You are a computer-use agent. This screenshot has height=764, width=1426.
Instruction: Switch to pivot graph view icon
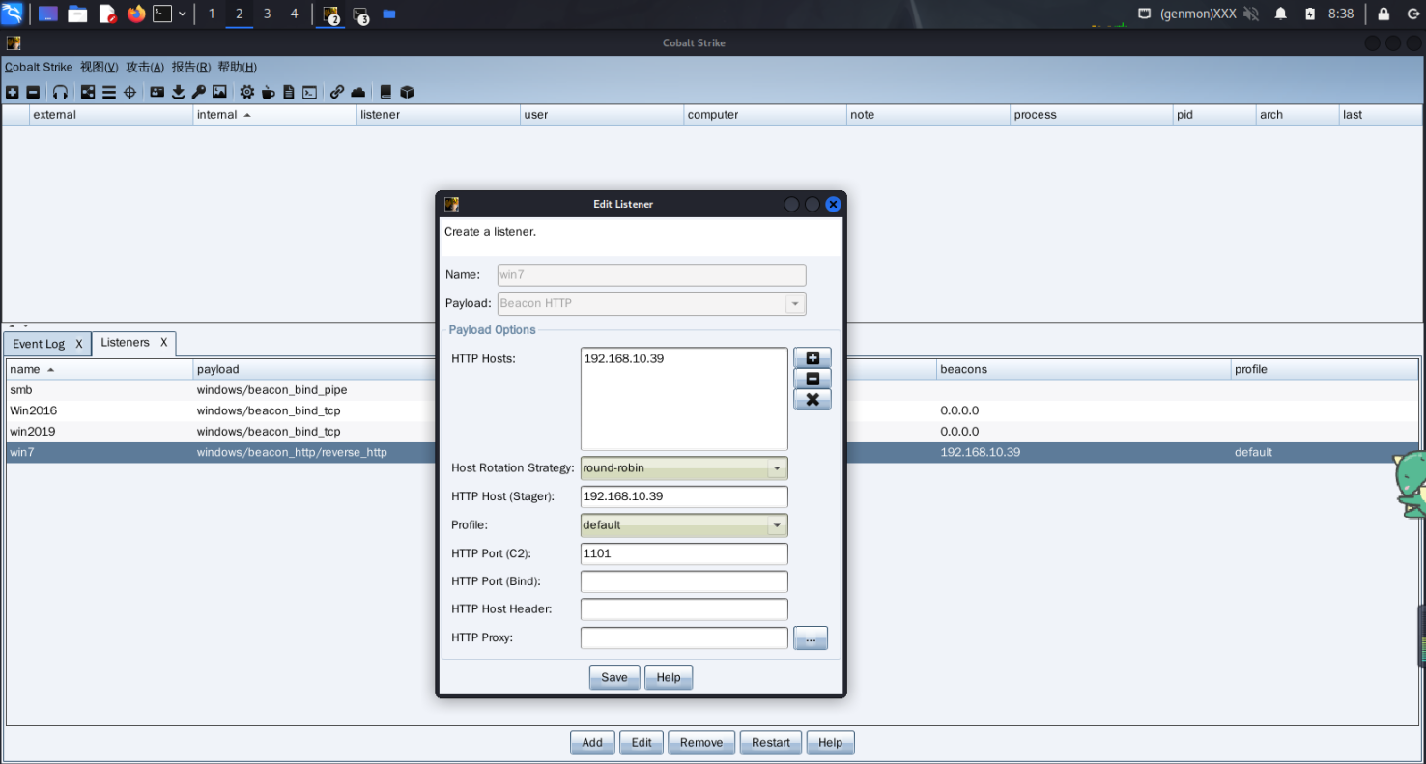tap(88, 92)
